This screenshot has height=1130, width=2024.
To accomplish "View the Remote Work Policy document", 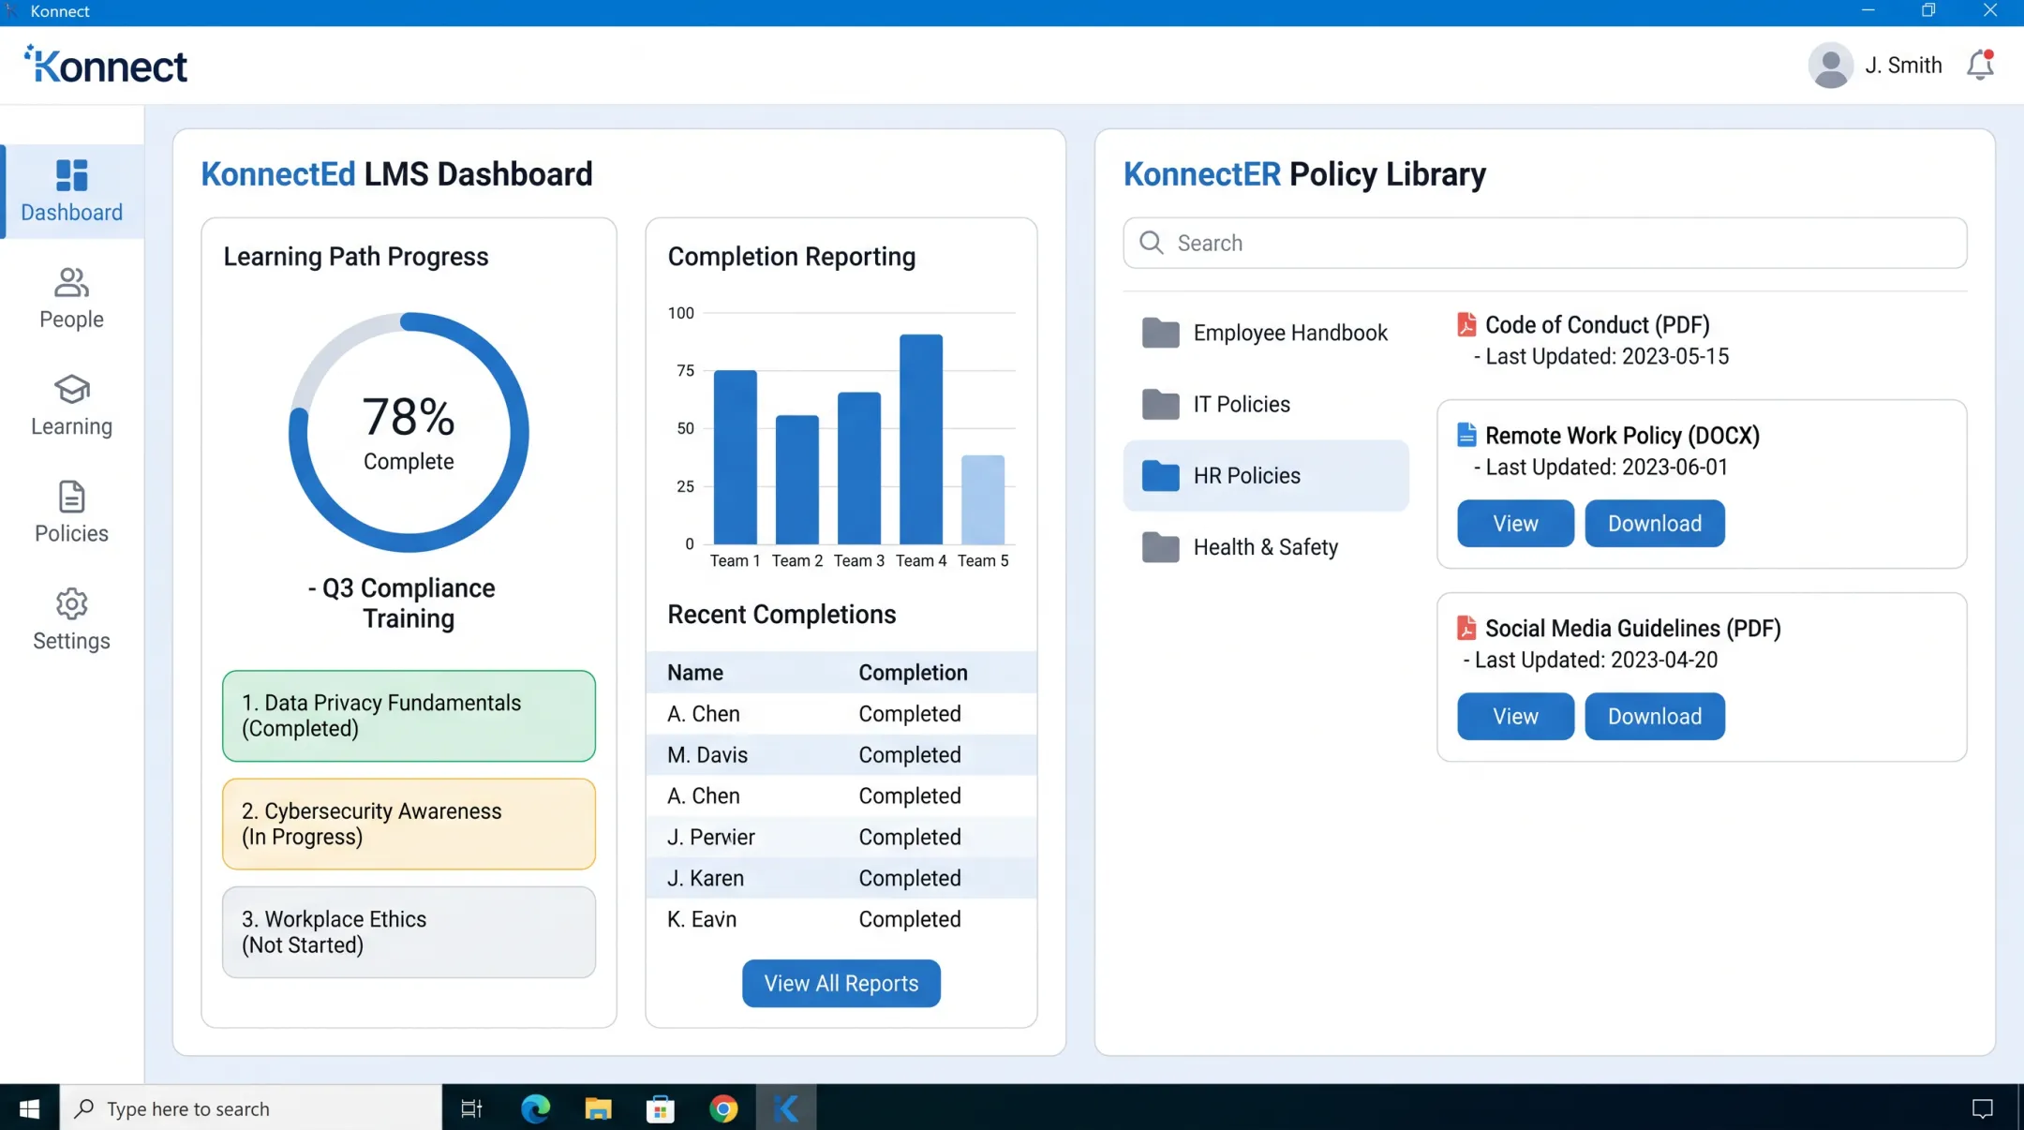I will 1515,523.
